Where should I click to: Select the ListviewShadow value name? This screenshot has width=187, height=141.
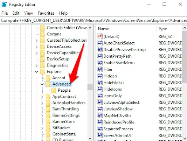click(x=118, y=109)
